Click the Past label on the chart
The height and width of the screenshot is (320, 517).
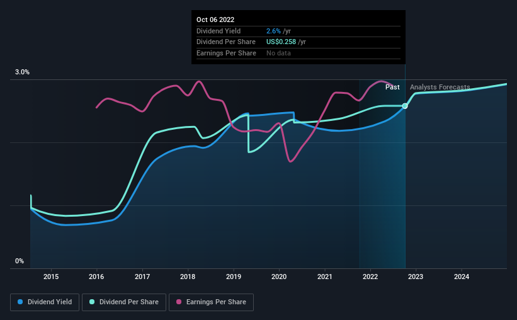tap(392, 87)
